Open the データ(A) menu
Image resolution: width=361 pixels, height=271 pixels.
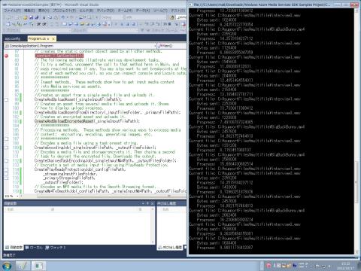[143, 11]
